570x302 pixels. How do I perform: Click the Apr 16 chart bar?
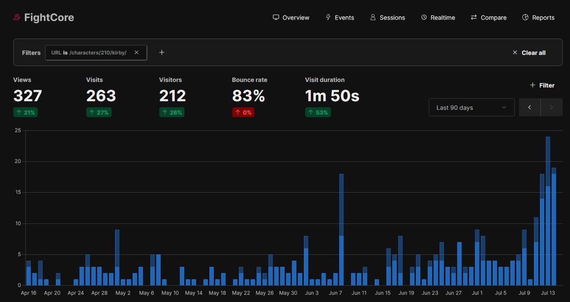[x=28, y=273]
